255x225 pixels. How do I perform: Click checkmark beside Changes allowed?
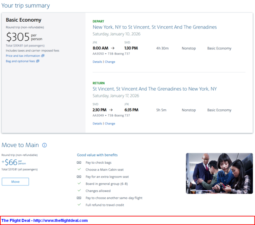(x=79, y=190)
